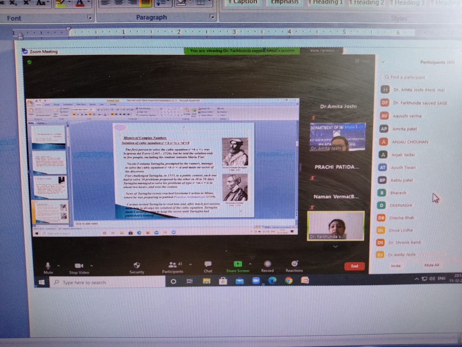Apply the Heading 1 style
The width and height of the screenshot is (462, 347).
coord(325,2)
